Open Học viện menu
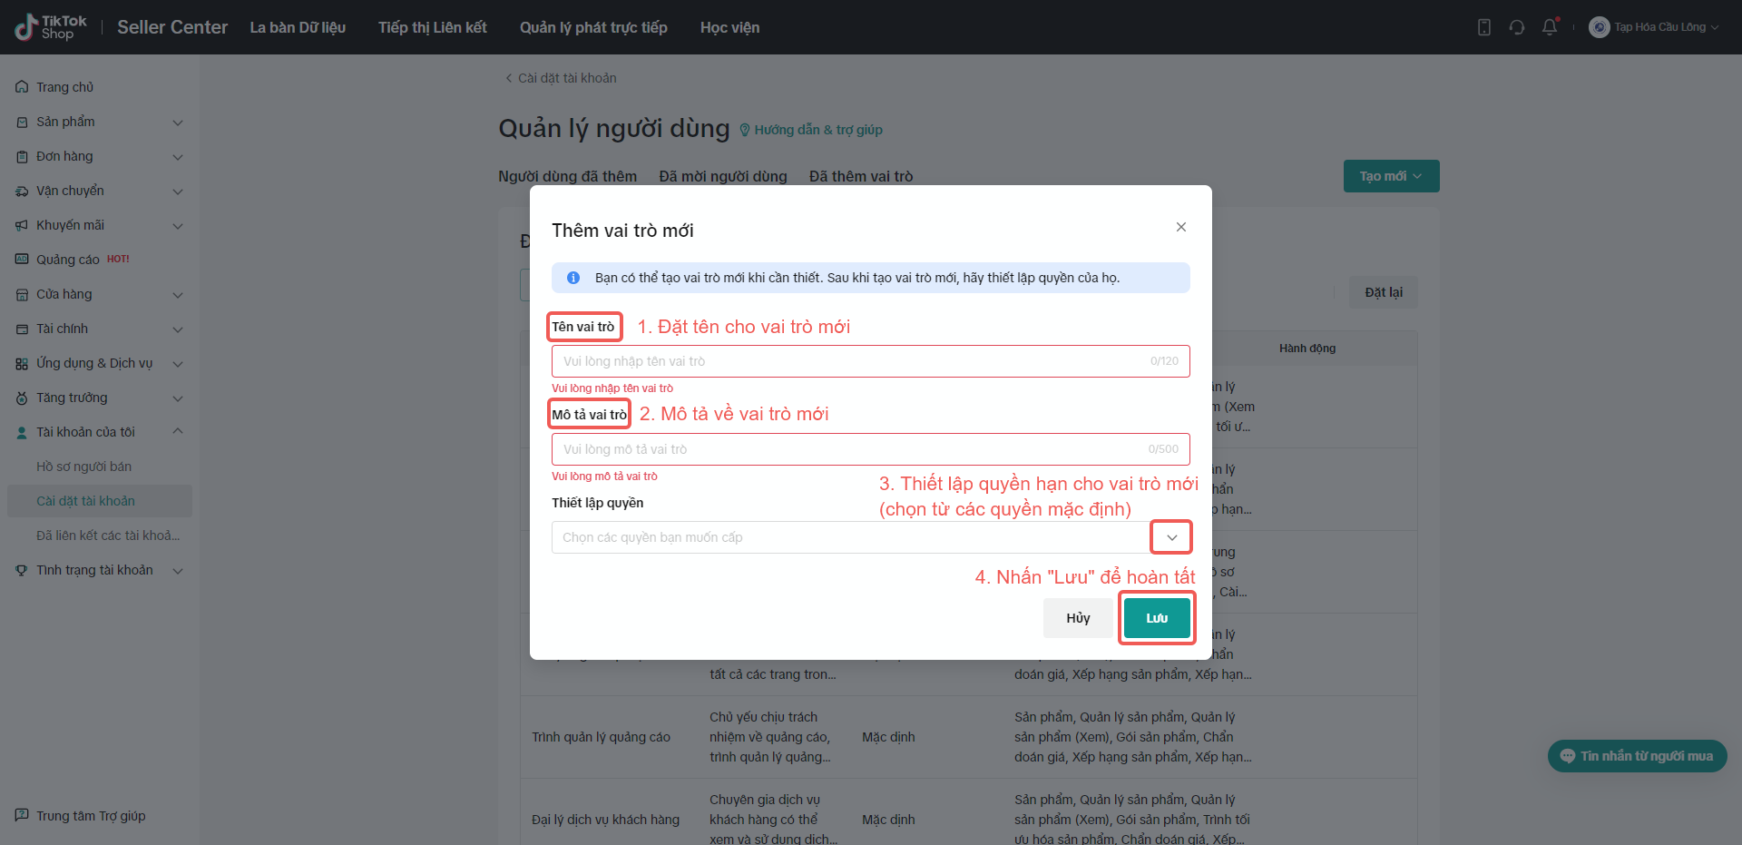 point(730,27)
